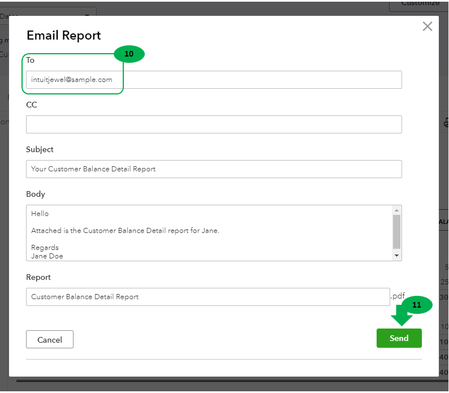
Task: Click the Email Report heading
Action: click(63, 36)
